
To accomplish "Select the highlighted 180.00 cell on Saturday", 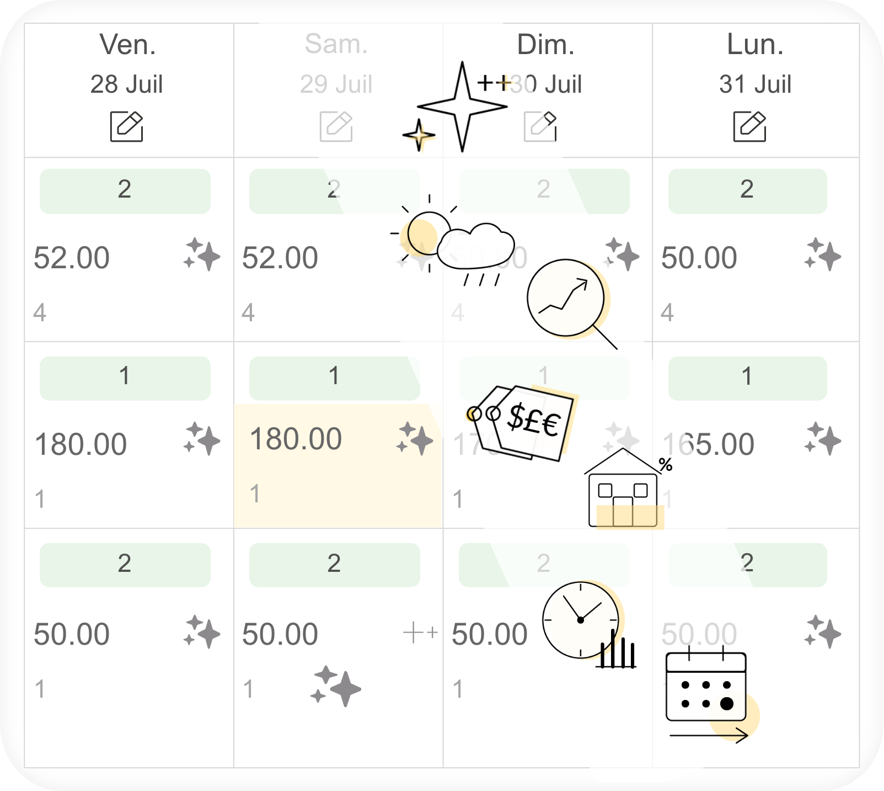I will [x=338, y=466].
